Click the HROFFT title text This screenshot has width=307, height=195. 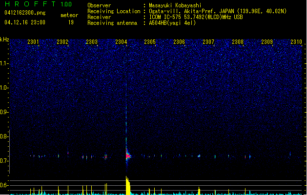(x=30, y=4)
